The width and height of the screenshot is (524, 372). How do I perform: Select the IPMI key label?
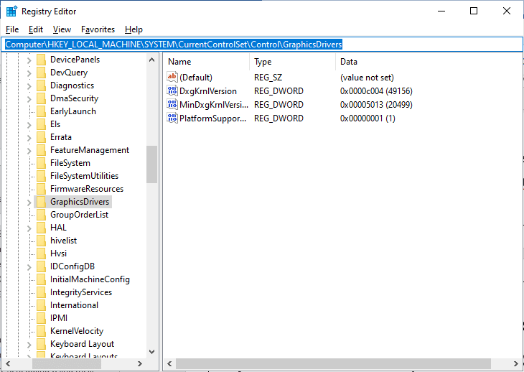59,318
